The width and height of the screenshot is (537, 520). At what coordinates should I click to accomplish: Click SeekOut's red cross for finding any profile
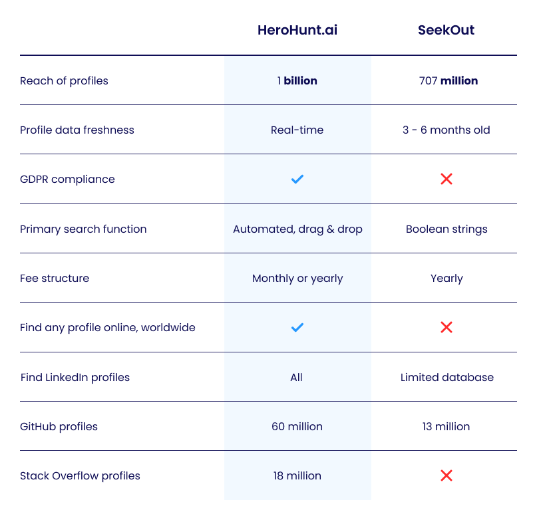447,327
